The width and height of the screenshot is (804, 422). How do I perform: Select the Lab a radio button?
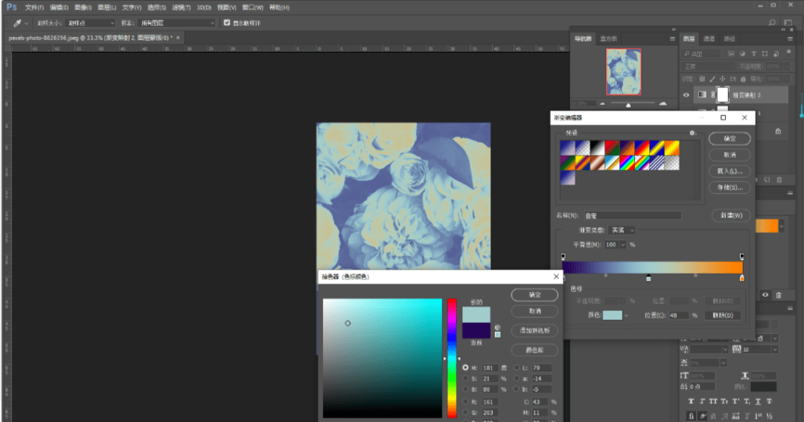pos(517,378)
